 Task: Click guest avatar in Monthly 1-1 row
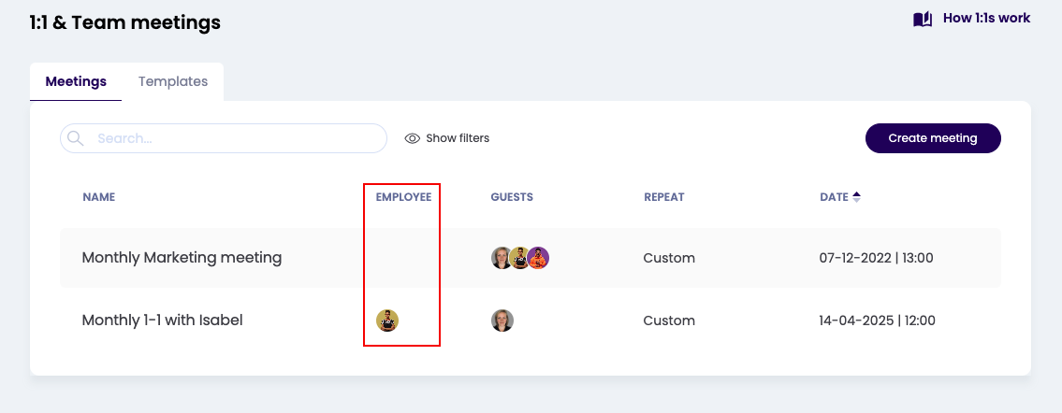pos(502,320)
